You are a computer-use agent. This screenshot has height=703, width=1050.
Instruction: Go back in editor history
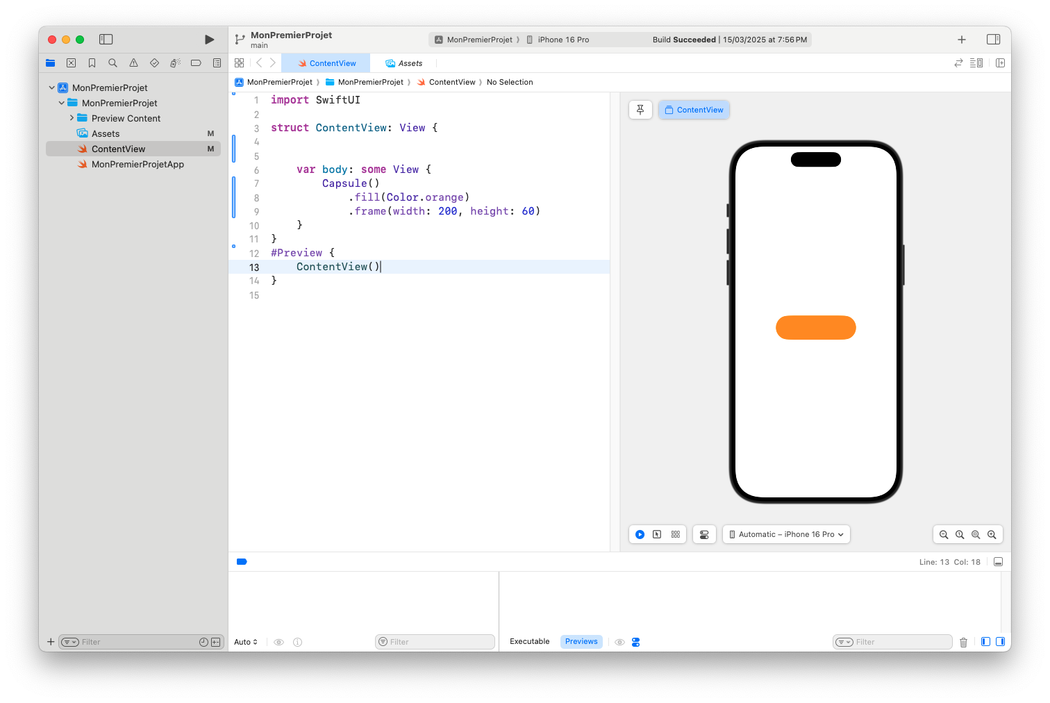259,63
